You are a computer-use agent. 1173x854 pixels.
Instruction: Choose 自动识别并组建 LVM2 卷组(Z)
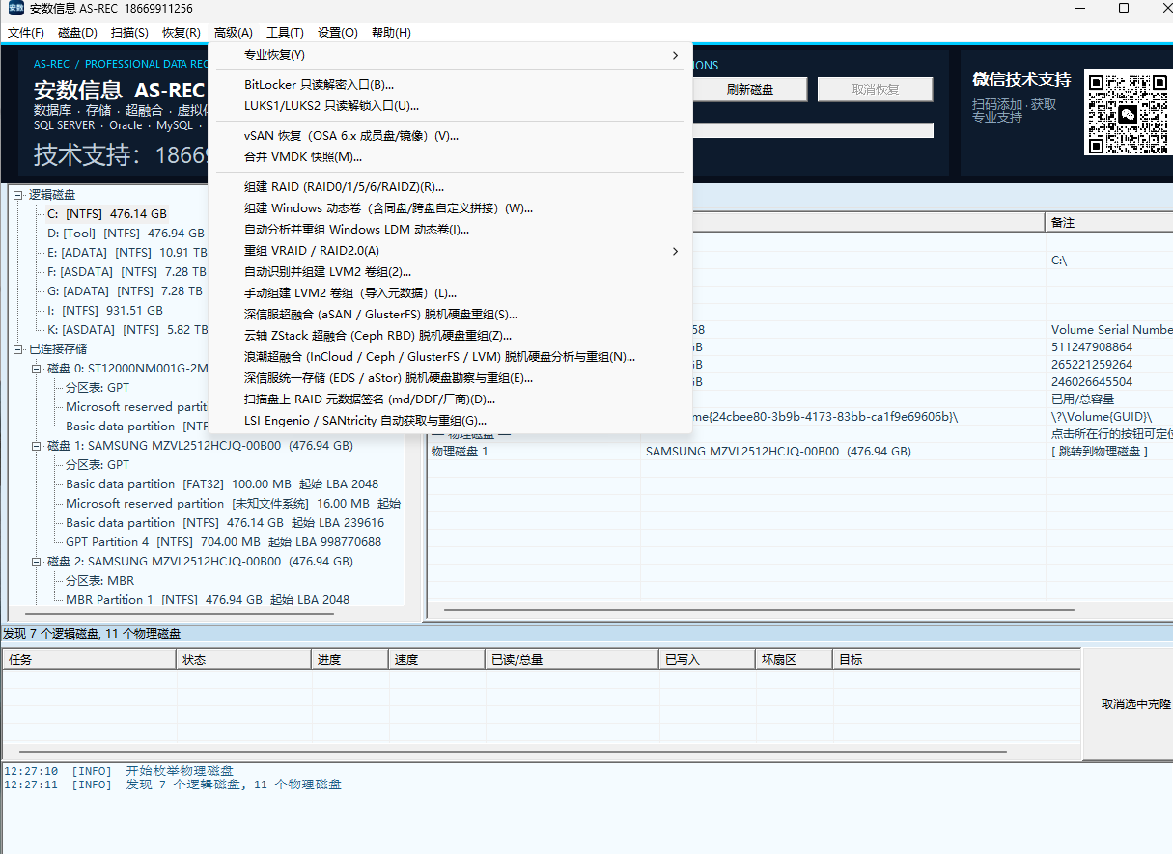tap(450, 272)
